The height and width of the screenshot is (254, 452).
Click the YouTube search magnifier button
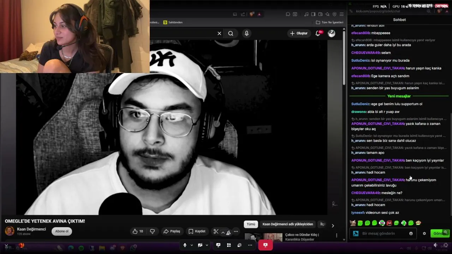pos(231,34)
